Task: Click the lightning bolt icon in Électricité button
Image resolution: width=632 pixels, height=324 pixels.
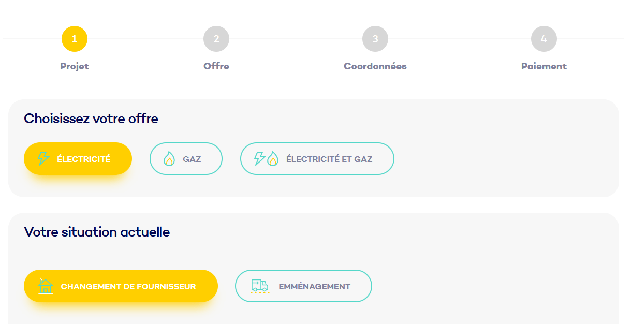Action: click(x=43, y=158)
